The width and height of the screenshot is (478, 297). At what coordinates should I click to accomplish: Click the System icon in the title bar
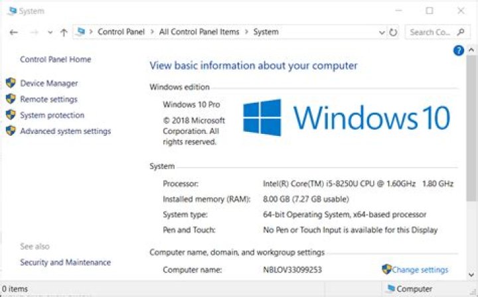click(x=13, y=11)
